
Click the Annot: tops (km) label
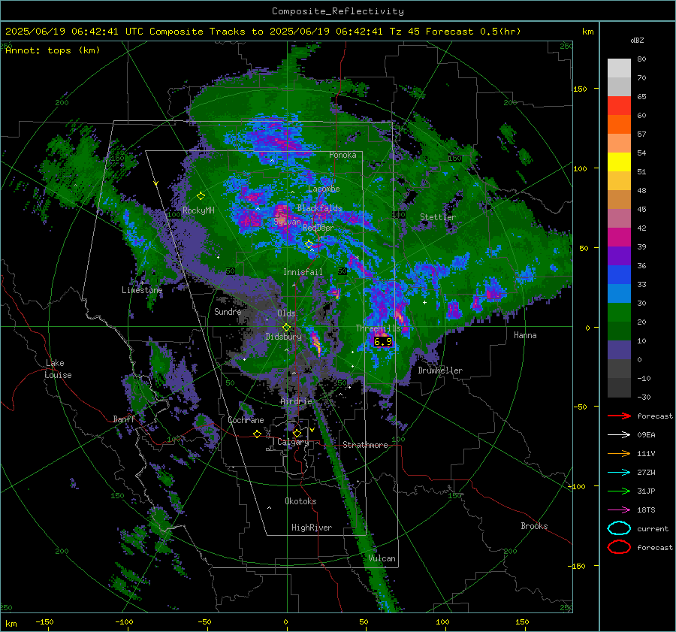point(53,50)
